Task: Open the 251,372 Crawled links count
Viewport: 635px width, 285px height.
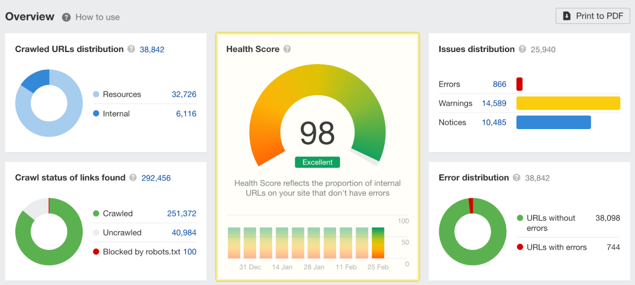Action: point(181,213)
